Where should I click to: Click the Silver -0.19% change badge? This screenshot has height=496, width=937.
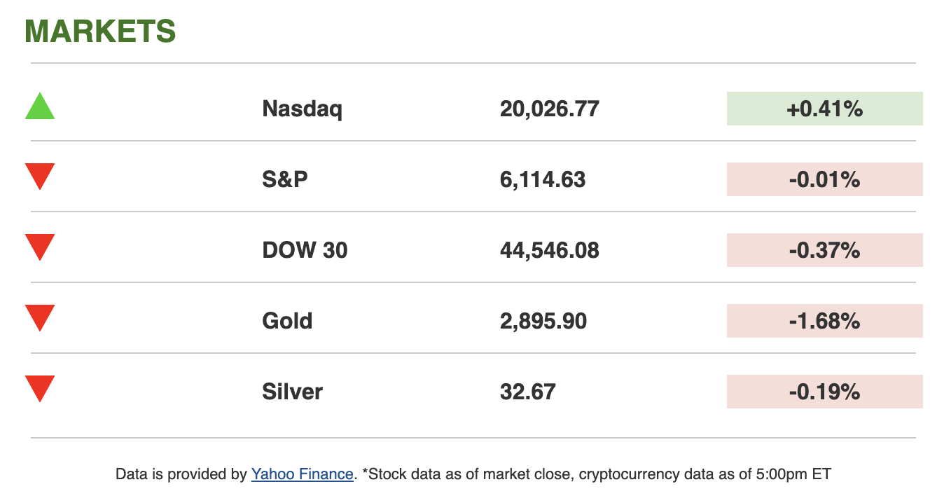tap(824, 392)
